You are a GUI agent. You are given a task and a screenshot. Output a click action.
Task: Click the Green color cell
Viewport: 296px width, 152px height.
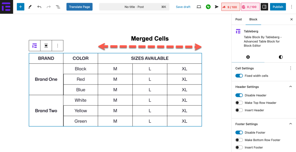[x=81, y=121]
